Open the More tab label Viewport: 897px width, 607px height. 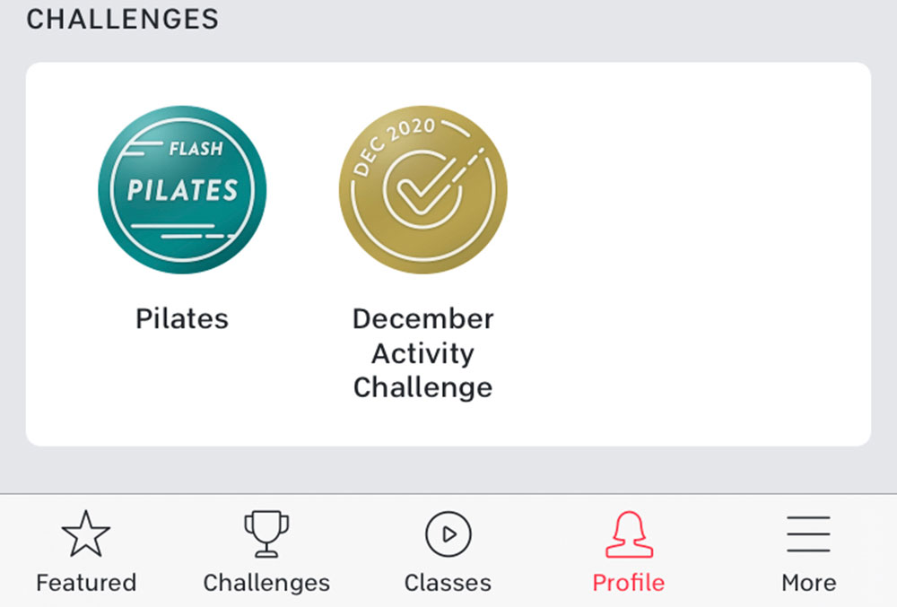(x=808, y=583)
